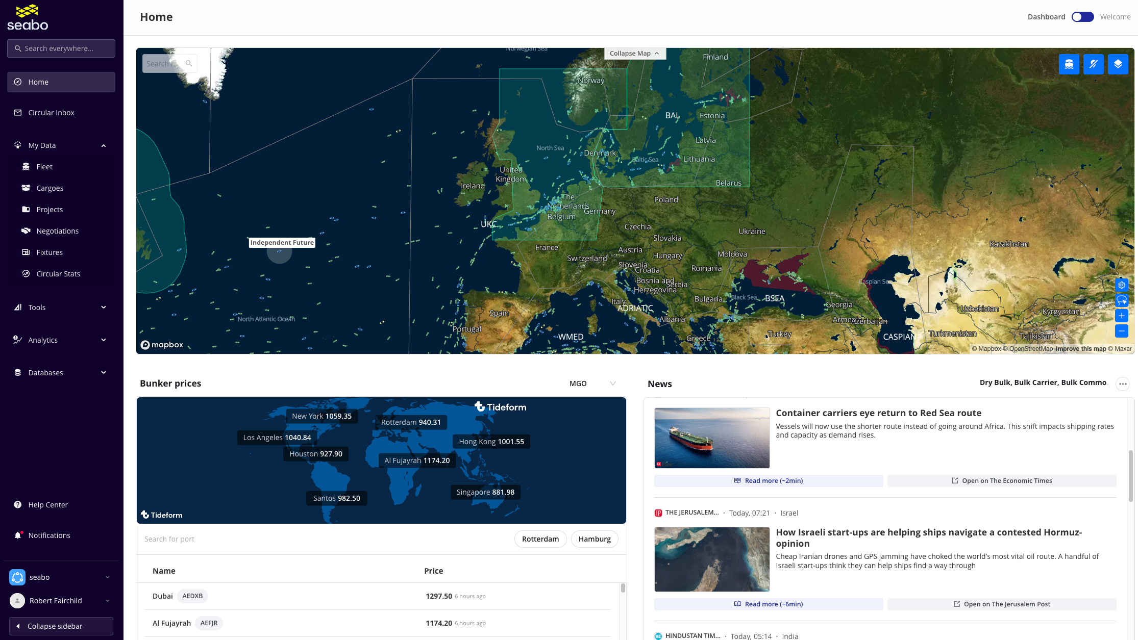Toggle the Dashboard/Welcome switch
Image resolution: width=1138 pixels, height=640 pixels.
pyautogui.click(x=1083, y=17)
